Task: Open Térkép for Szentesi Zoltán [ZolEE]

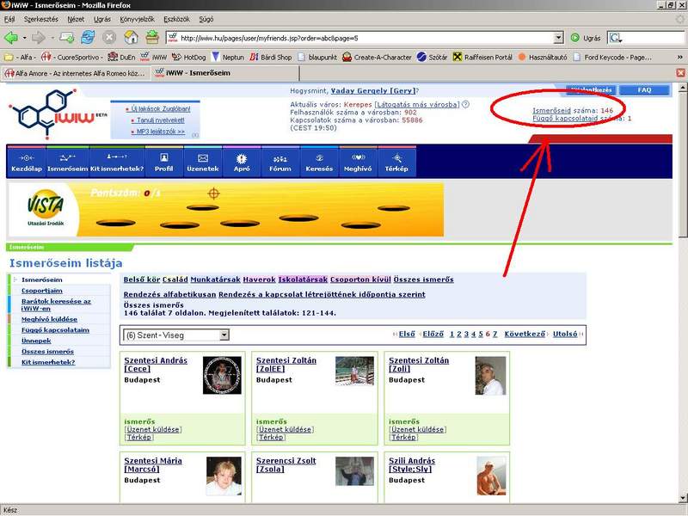Action: pyautogui.click(x=271, y=438)
